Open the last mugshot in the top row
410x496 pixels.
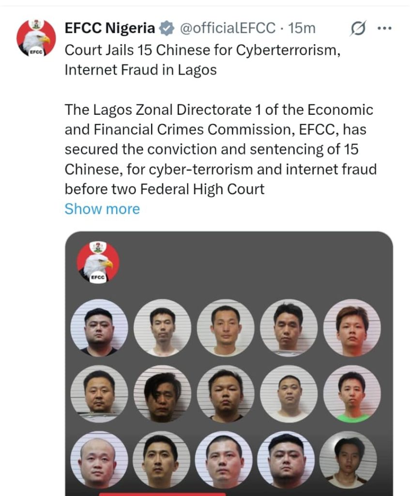click(352, 328)
